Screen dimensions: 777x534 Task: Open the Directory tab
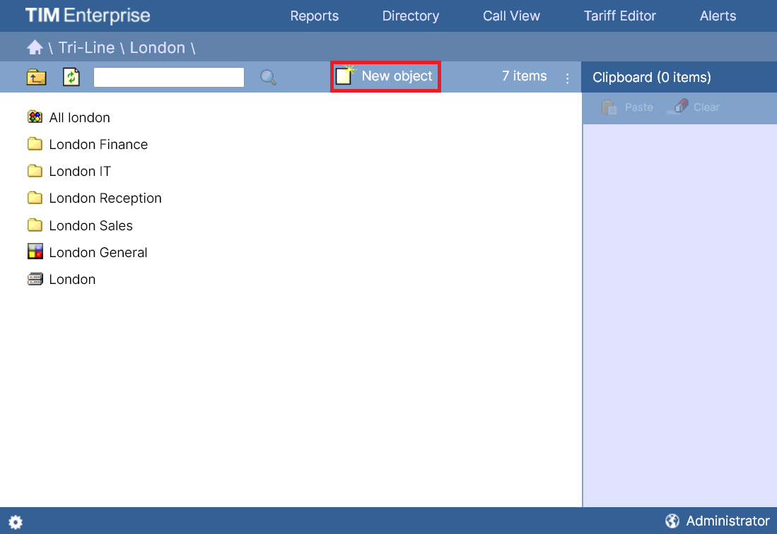[411, 16]
